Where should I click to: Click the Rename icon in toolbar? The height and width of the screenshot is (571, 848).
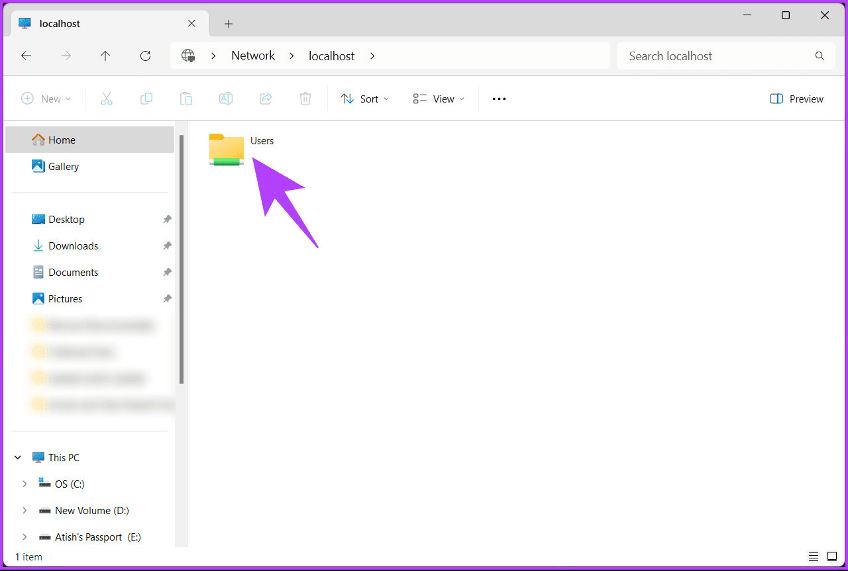click(226, 99)
